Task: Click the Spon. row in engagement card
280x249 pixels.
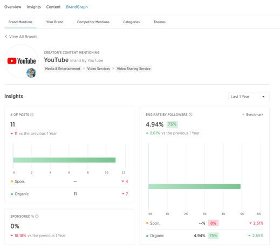Action: pyautogui.click(x=204, y=223)
